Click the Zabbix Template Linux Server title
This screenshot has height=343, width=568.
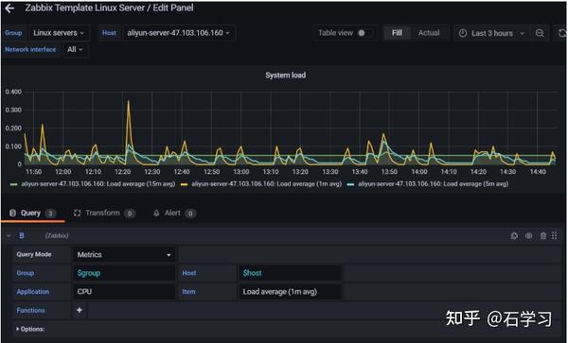[x=109, y=8]
